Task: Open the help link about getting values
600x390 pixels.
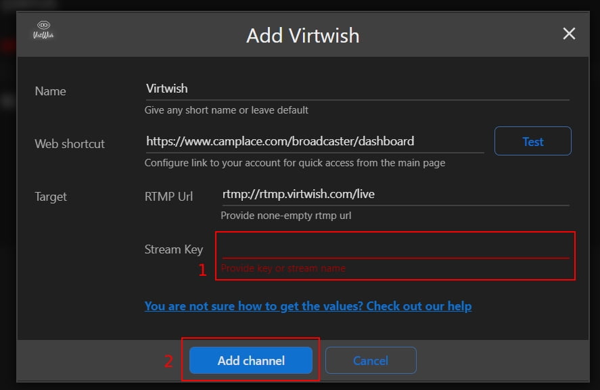Action: pyautogui.click(x=308, y=306)
